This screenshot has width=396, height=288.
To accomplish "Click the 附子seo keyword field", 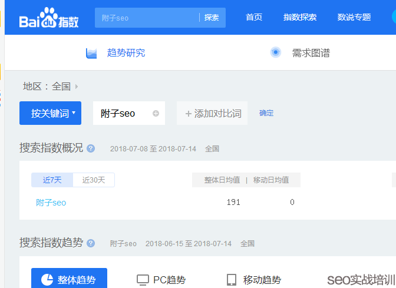I will pyautogui.click(x=129, y=113).
